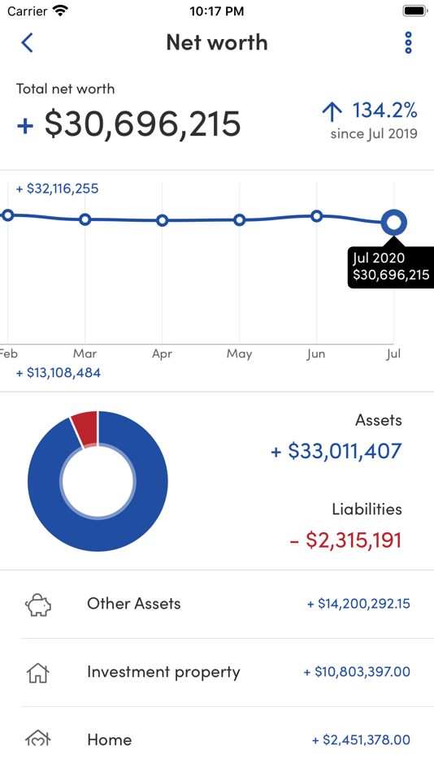Open the Other Assets row
The width and height of the screenshot is (434, 772).
(x=217, y=604)
